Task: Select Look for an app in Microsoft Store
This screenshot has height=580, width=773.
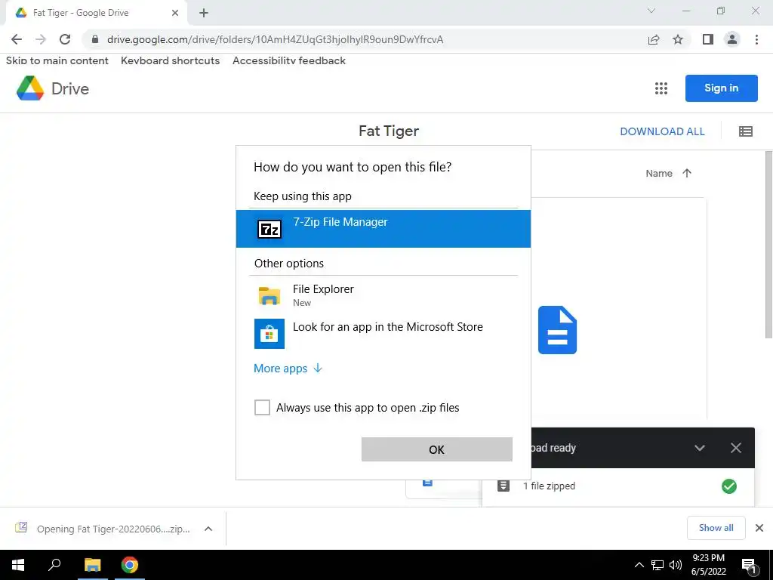Action: (x=383, y=333)
